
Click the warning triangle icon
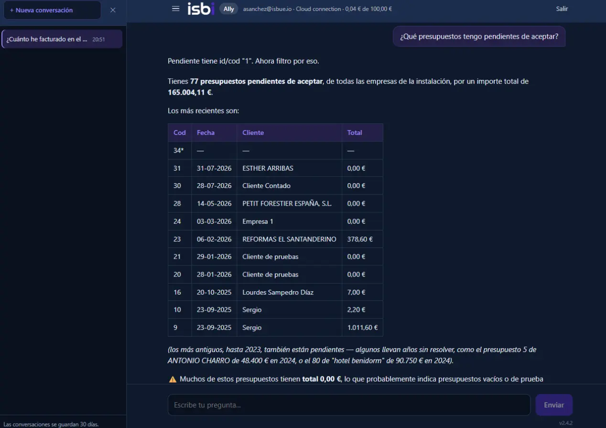click(x=173, y=379)
